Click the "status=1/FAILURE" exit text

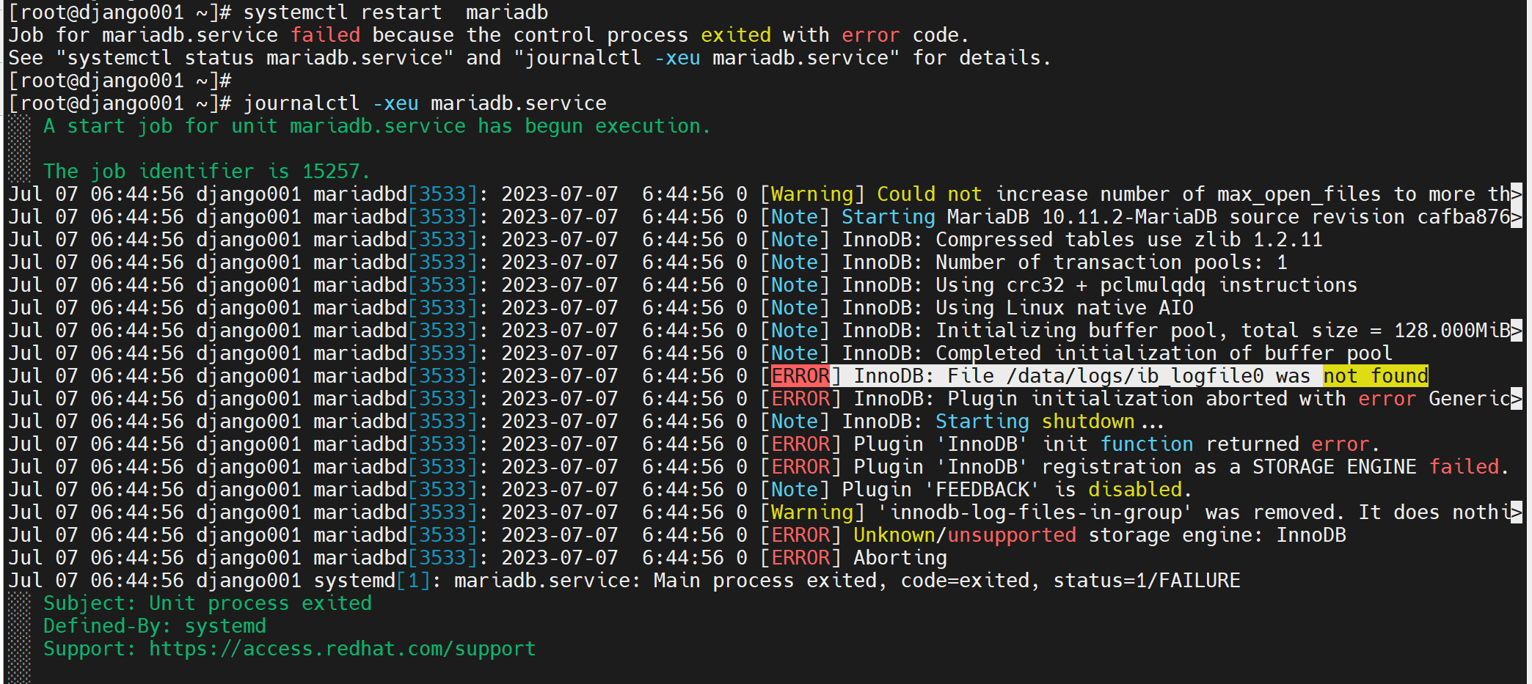click(x=1146, y=581)
